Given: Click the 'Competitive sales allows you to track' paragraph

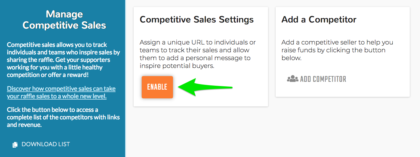Looking at the screenshot, I should [63, 60].
